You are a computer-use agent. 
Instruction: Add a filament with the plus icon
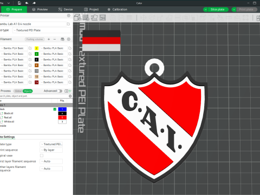click(49, 39)
